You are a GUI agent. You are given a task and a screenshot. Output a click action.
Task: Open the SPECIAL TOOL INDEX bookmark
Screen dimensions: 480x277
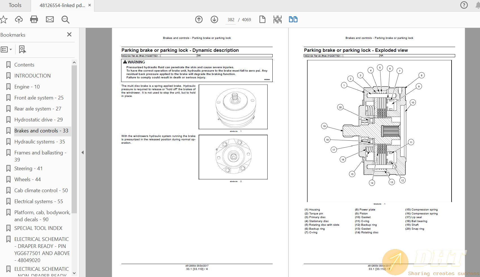click(38, 228)
